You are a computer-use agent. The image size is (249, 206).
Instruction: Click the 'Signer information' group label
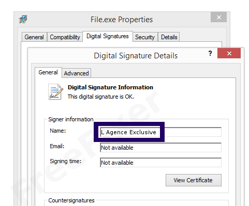tap(71, 119)
